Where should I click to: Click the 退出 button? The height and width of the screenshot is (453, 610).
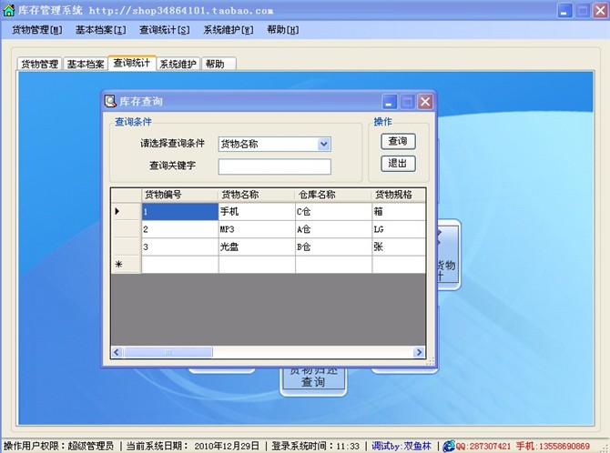click(x=398, y=164)
